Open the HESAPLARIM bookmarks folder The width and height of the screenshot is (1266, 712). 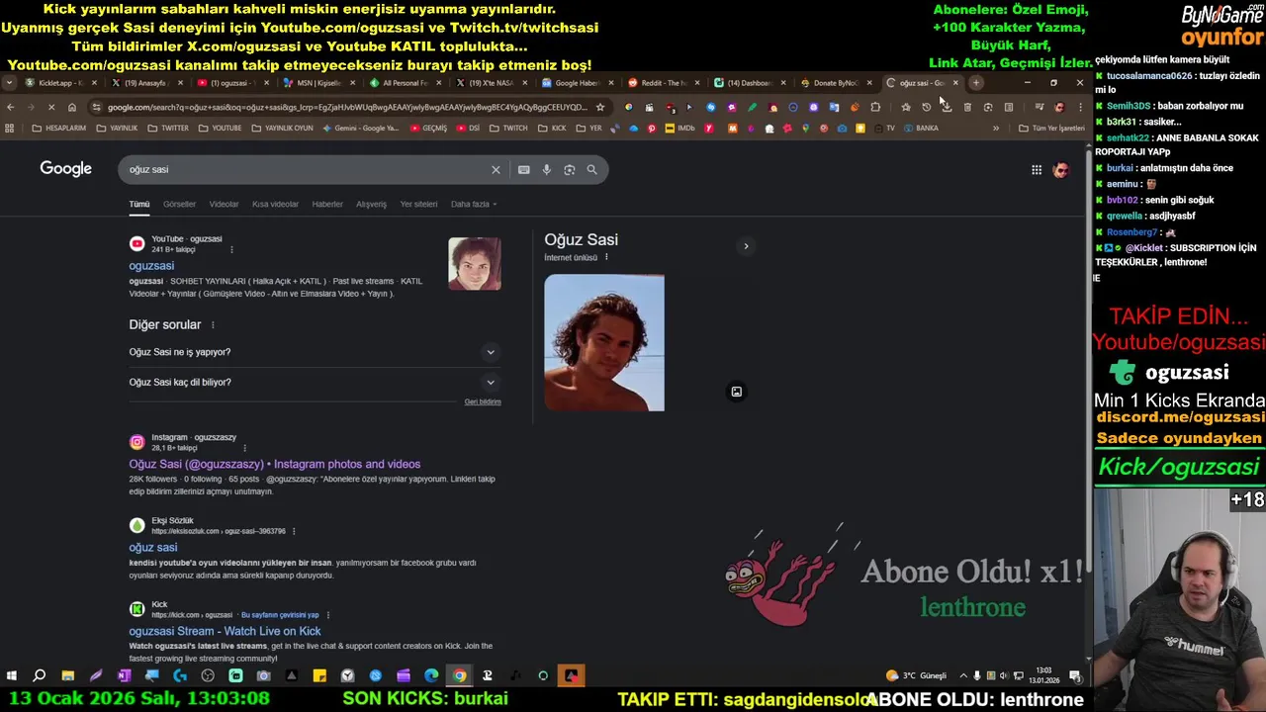click(58, 128)
